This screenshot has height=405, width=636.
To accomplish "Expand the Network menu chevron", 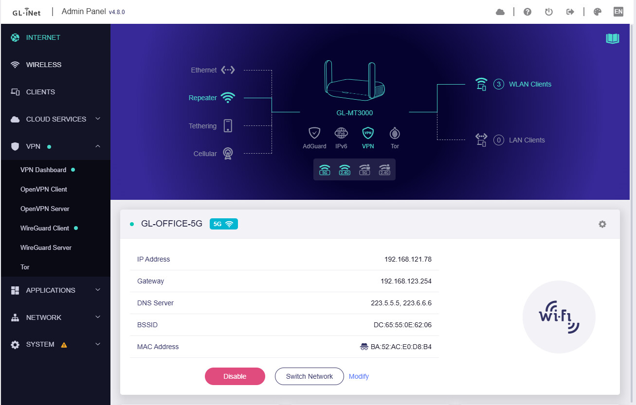I will click(x=98, y=317).
